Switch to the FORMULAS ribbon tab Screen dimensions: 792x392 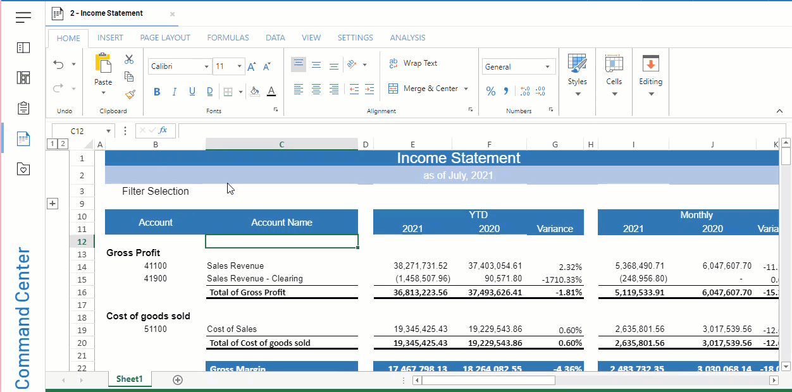pyautogui.click(x=228, y=38)
